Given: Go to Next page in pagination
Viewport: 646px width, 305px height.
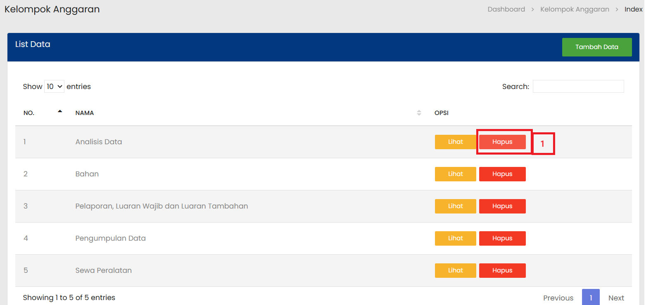Looking at the screenshot, I should (616, 298).
